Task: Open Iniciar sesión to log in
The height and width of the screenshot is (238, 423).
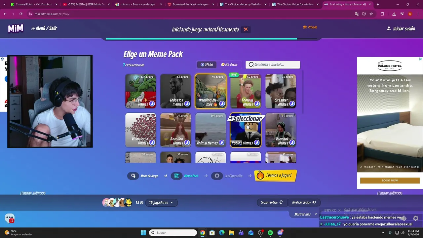Action: (401, 29)
